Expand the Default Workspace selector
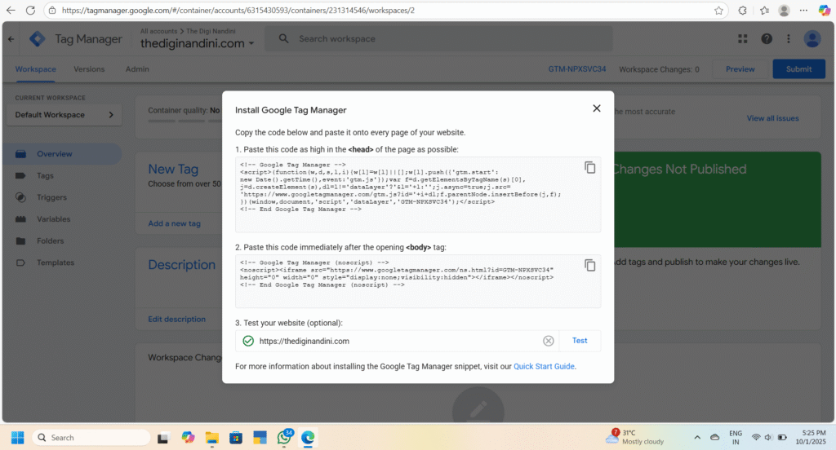 (64, 115)
